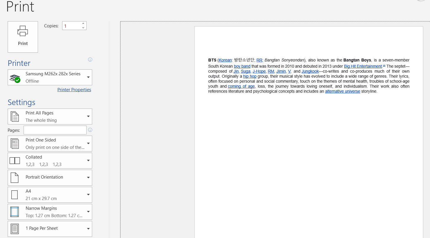The image size is (430, 238).
Task: Click the Settings section heading
Action: [21, 102]
